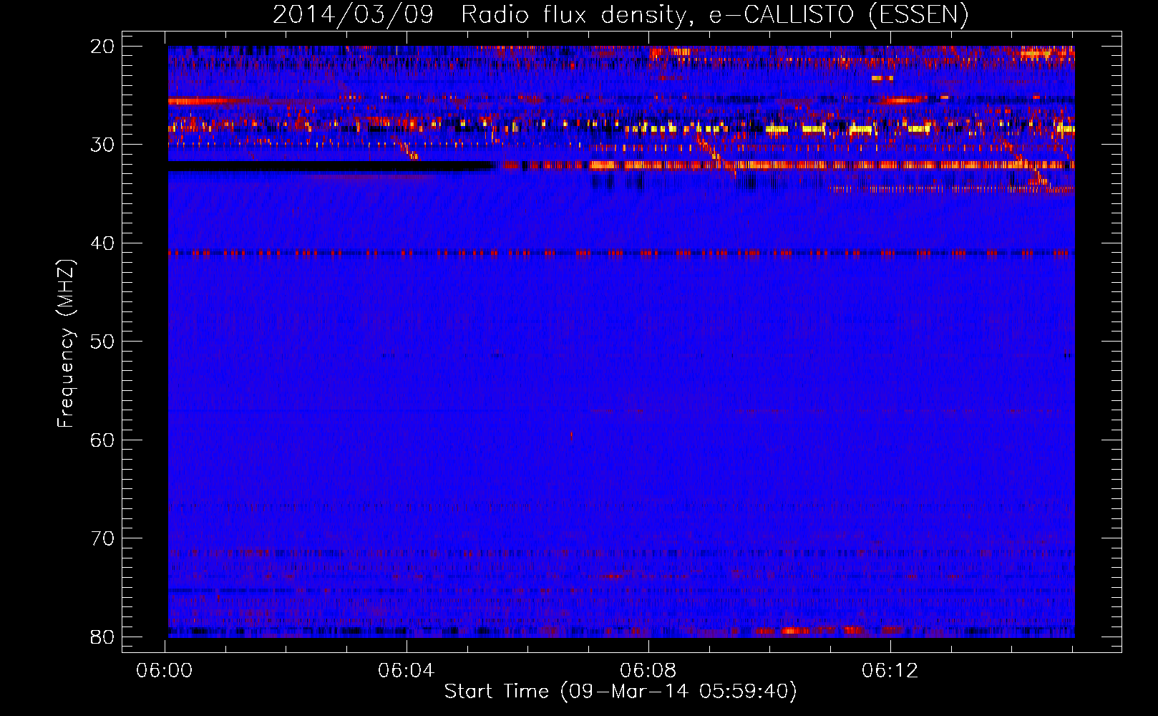Click the 80 MHz frequency tick label
Viewport: 1158px width, 716px height.
tap(102, 637)
